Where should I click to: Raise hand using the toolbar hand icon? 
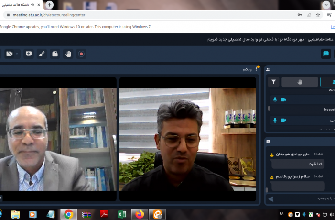(68, 54)
